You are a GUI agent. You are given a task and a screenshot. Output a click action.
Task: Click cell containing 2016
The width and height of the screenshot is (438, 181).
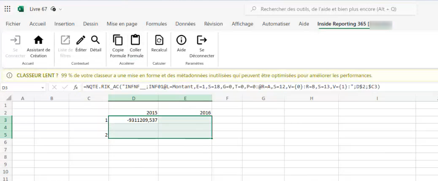point(185,113)
